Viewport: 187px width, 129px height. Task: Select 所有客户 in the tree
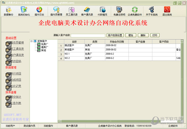[x=42, y=41]
